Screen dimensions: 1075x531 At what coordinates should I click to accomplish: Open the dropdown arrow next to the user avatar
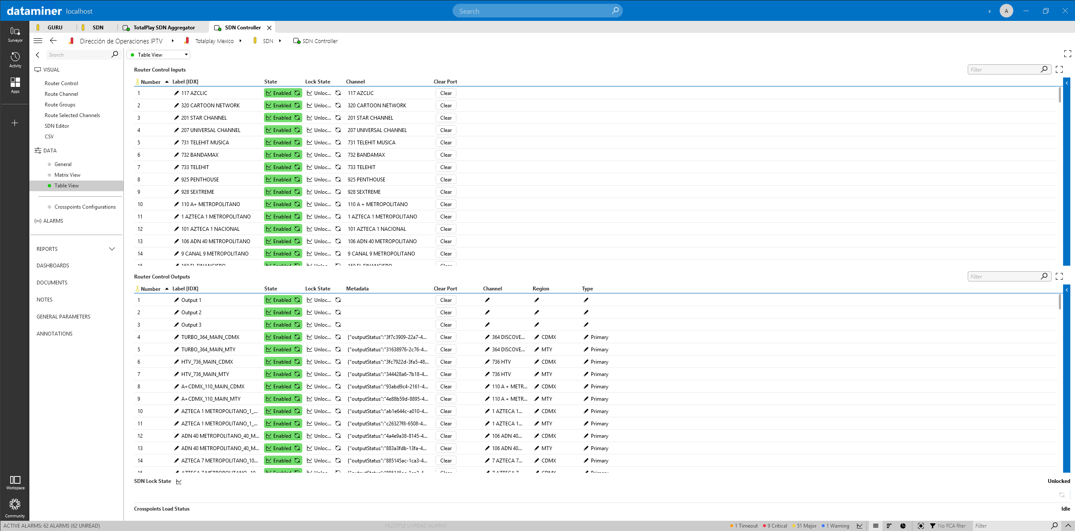(x=989, y=11)
